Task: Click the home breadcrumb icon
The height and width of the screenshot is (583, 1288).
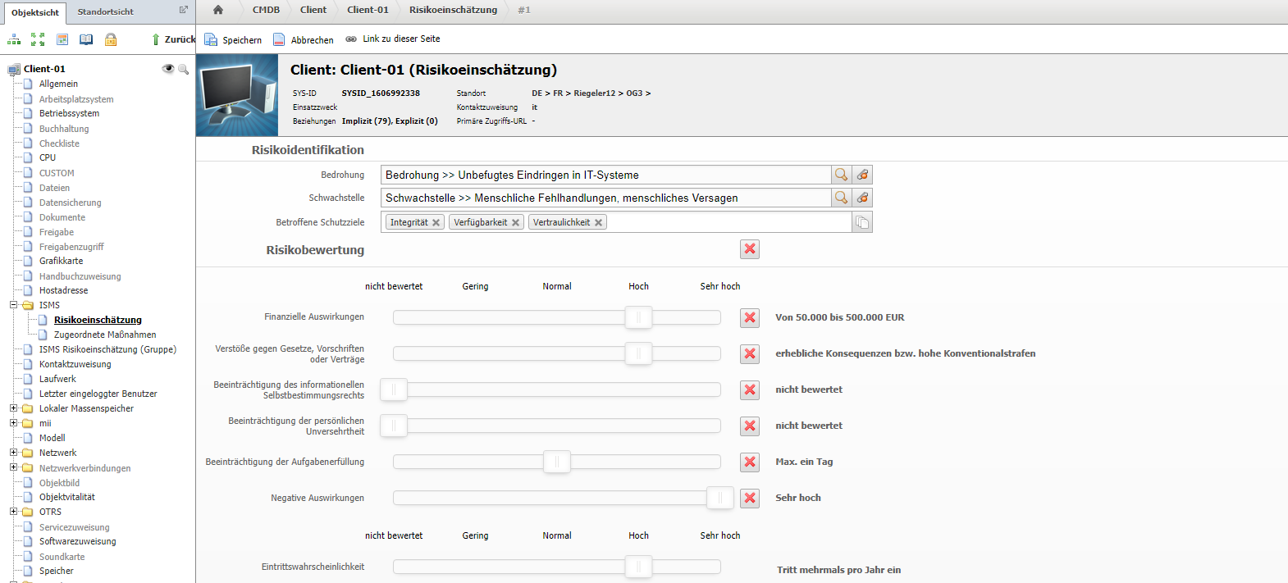Action: pyautogui.click(x=218, y=10)
